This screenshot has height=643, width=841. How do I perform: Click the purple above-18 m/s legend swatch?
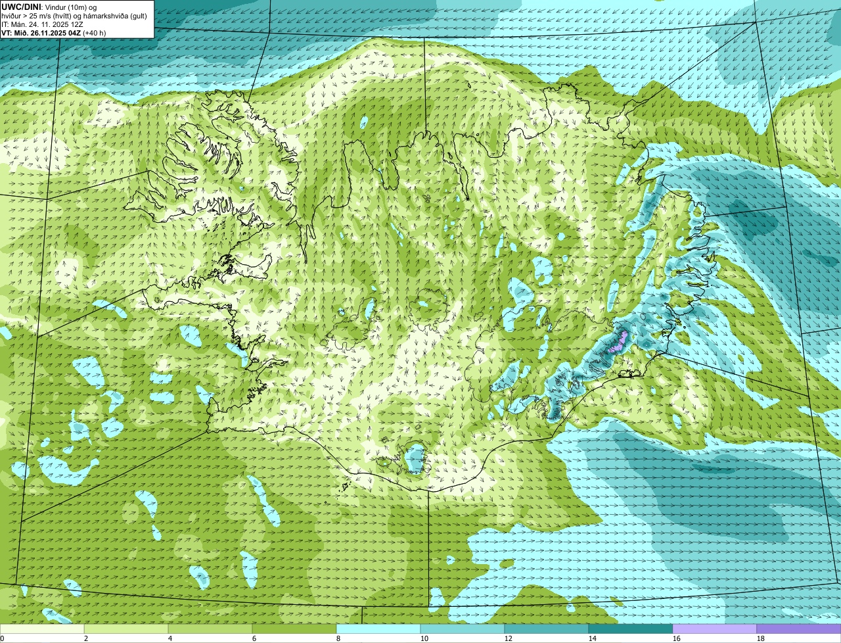click(x=799, y=629)
